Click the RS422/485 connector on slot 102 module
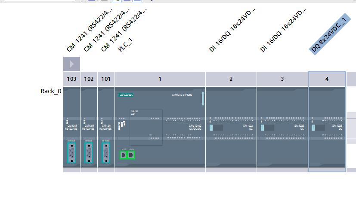The height and width of the screenshot is (211, 356). (x=89, y=153)
